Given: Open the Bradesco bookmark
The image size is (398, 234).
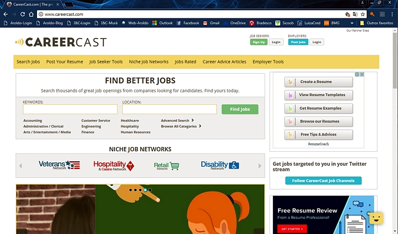Looking at the screenshot, I should coord(261,23).
